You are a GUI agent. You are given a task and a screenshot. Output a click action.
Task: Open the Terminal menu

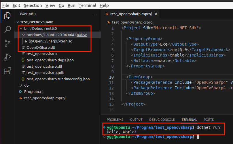click(x=88, y=5)
